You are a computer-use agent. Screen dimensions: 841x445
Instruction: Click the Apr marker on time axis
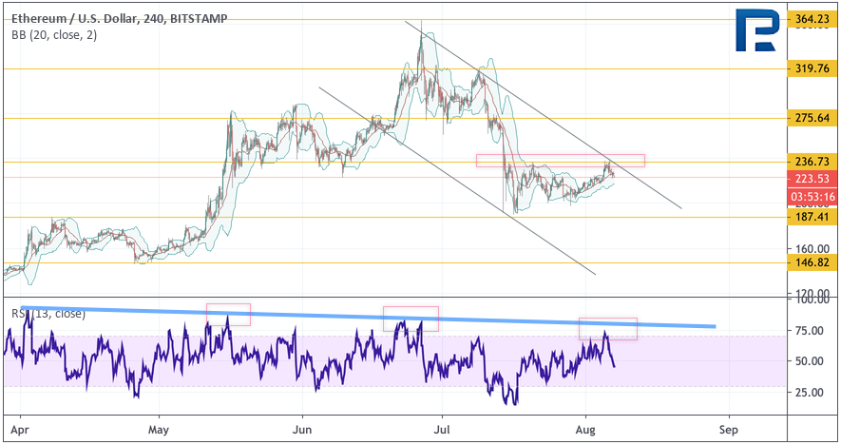tap(20, 427)
